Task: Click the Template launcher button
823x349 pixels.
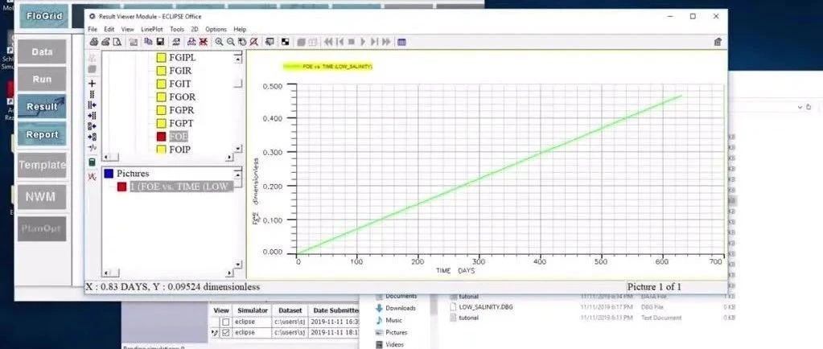Action: (42, 165)
